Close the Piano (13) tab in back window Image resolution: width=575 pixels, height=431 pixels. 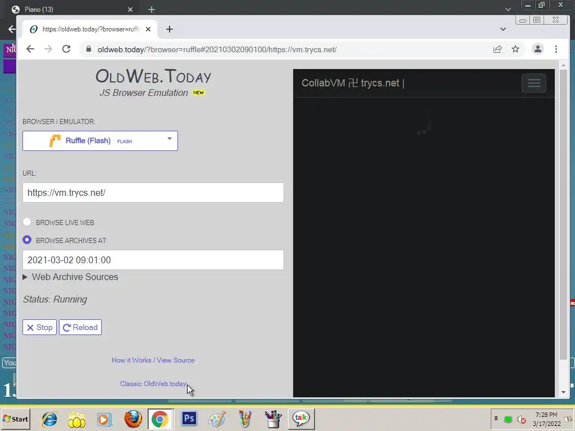click(130, 10)
